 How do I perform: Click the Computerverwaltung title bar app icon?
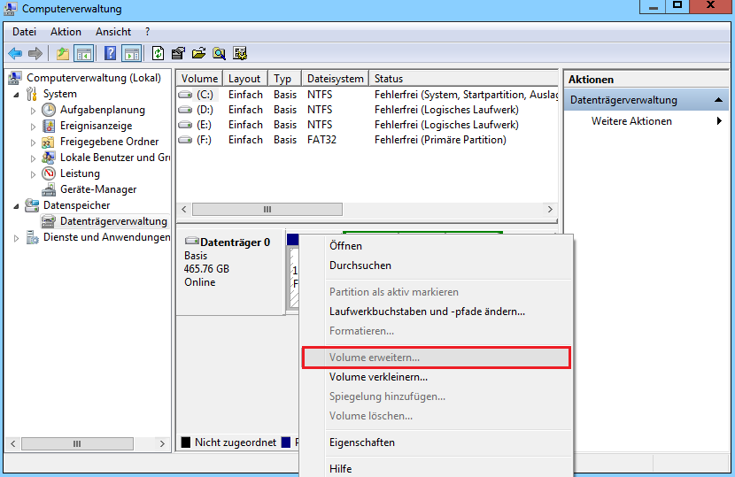[x=11, y=9]
